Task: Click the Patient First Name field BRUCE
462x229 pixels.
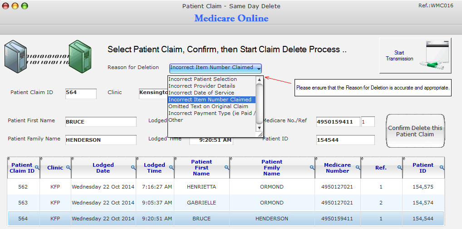Action: coord(101,122)
